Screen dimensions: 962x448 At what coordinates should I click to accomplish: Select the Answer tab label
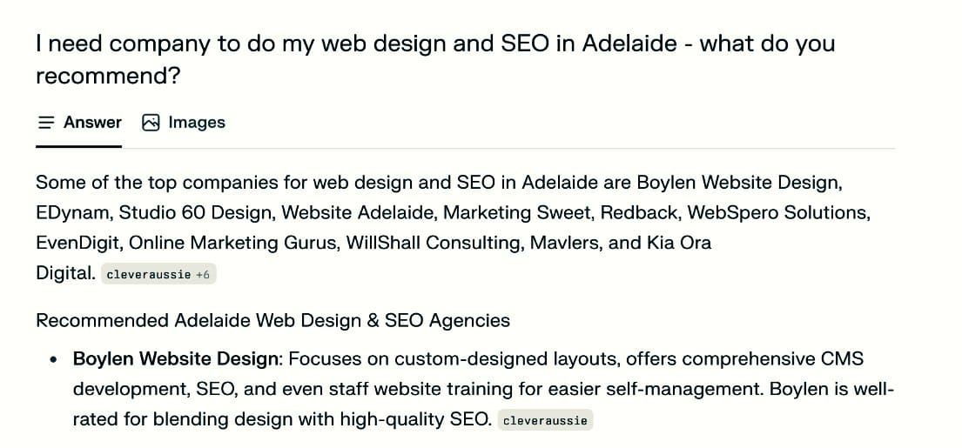92,123
